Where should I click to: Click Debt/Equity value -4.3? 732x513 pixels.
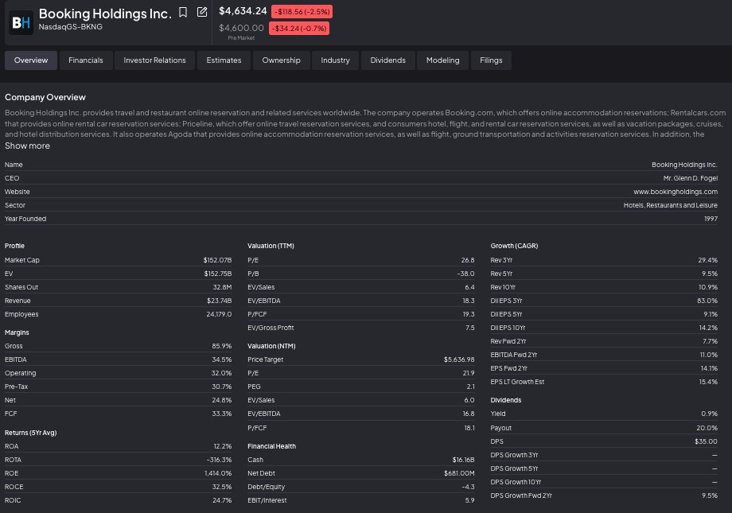click(x=468, y=487)
